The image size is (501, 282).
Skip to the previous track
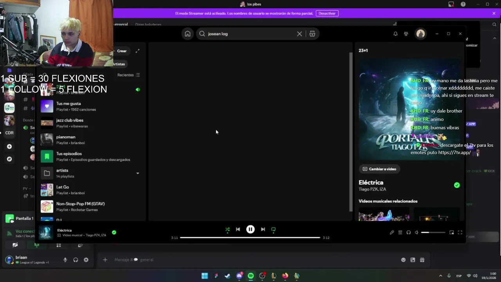point(238,230)
